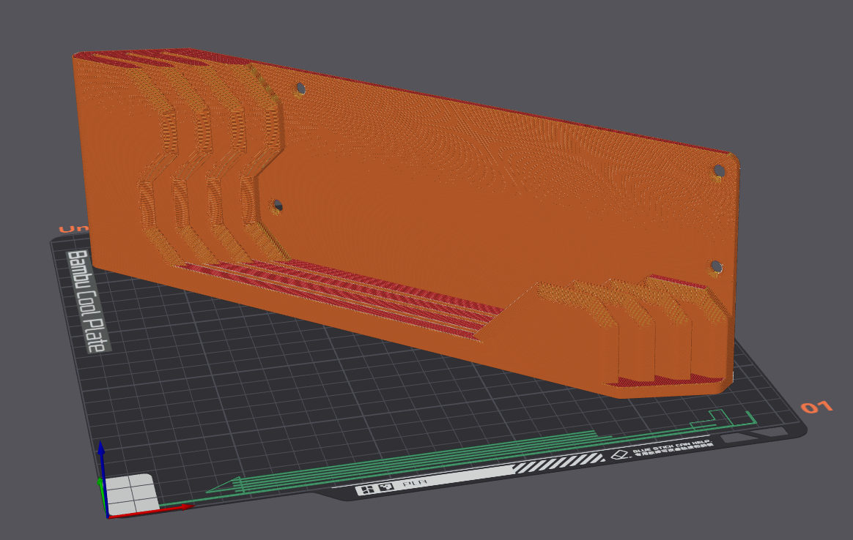
Task: Click the top-right mounting hole on model
Action: pos(719,170)
